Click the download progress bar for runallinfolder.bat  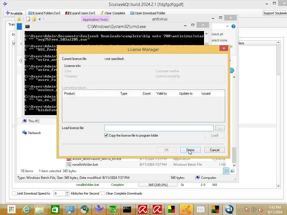pyautogui.click(x=158, y=185)
